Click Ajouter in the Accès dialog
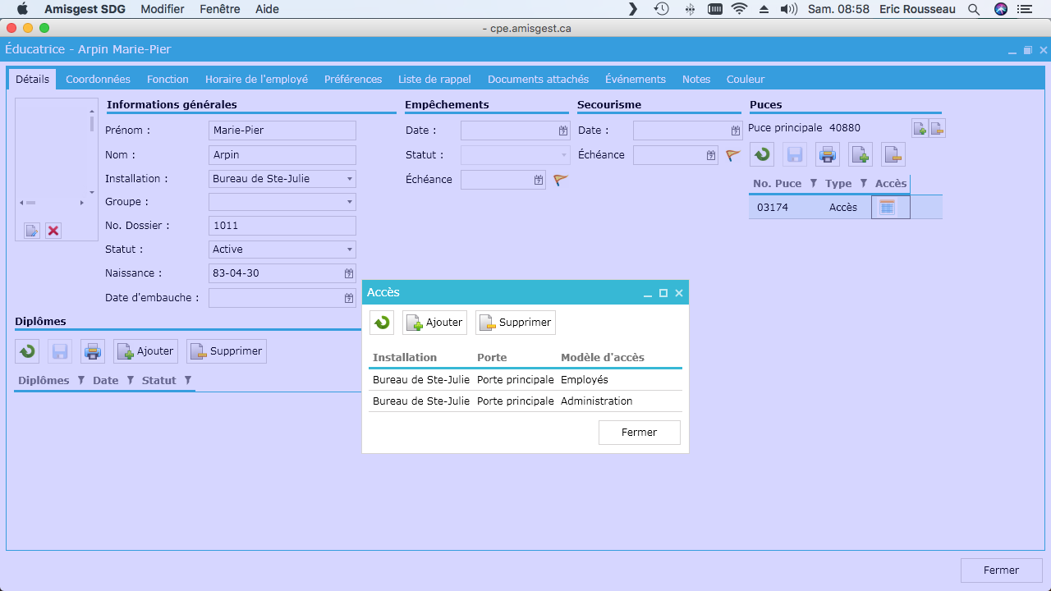Screen dimensions: 1051x591 click(x=434, y=323)
